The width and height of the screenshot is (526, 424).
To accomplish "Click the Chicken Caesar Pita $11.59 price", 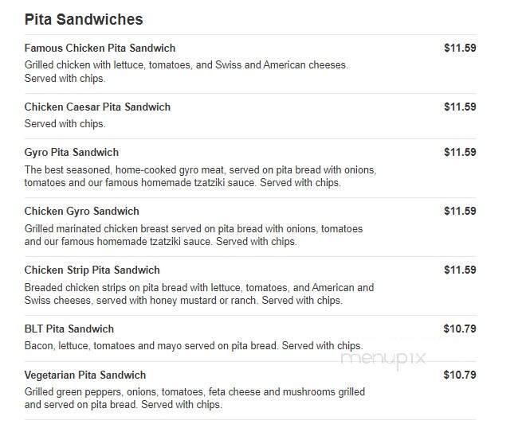I will click(x=460, y=107).
